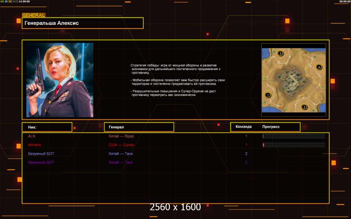
Task: Click США — Супер general entry
Action: point(121,145)
